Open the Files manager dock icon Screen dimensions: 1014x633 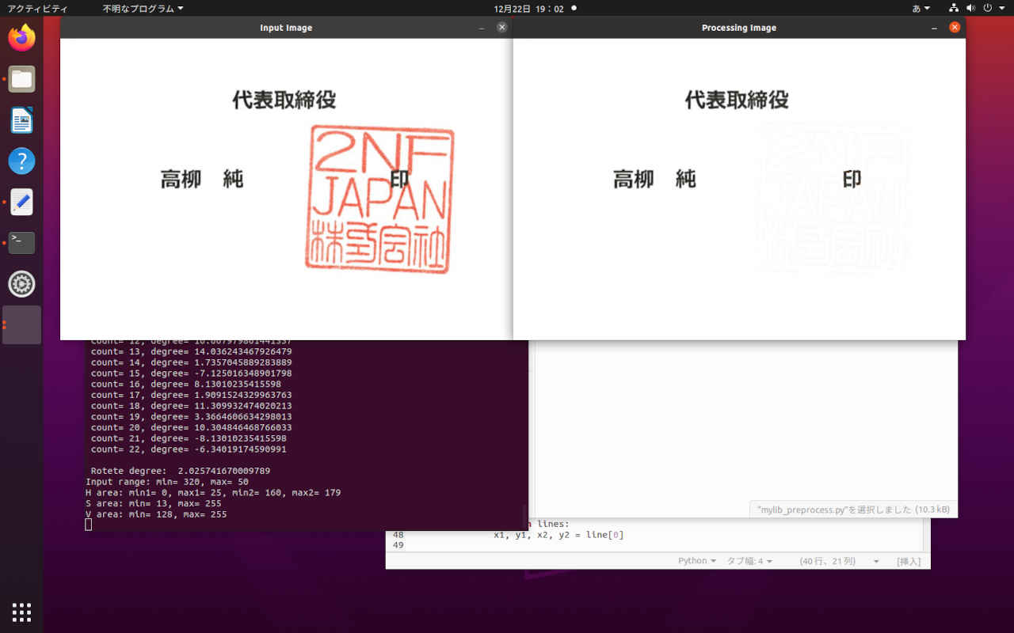[x=21, y=79]
